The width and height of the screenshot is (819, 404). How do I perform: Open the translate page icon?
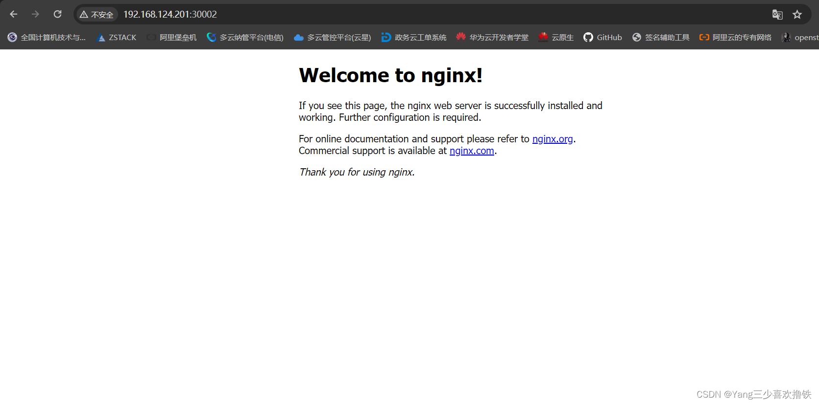(x=777, y=15)
